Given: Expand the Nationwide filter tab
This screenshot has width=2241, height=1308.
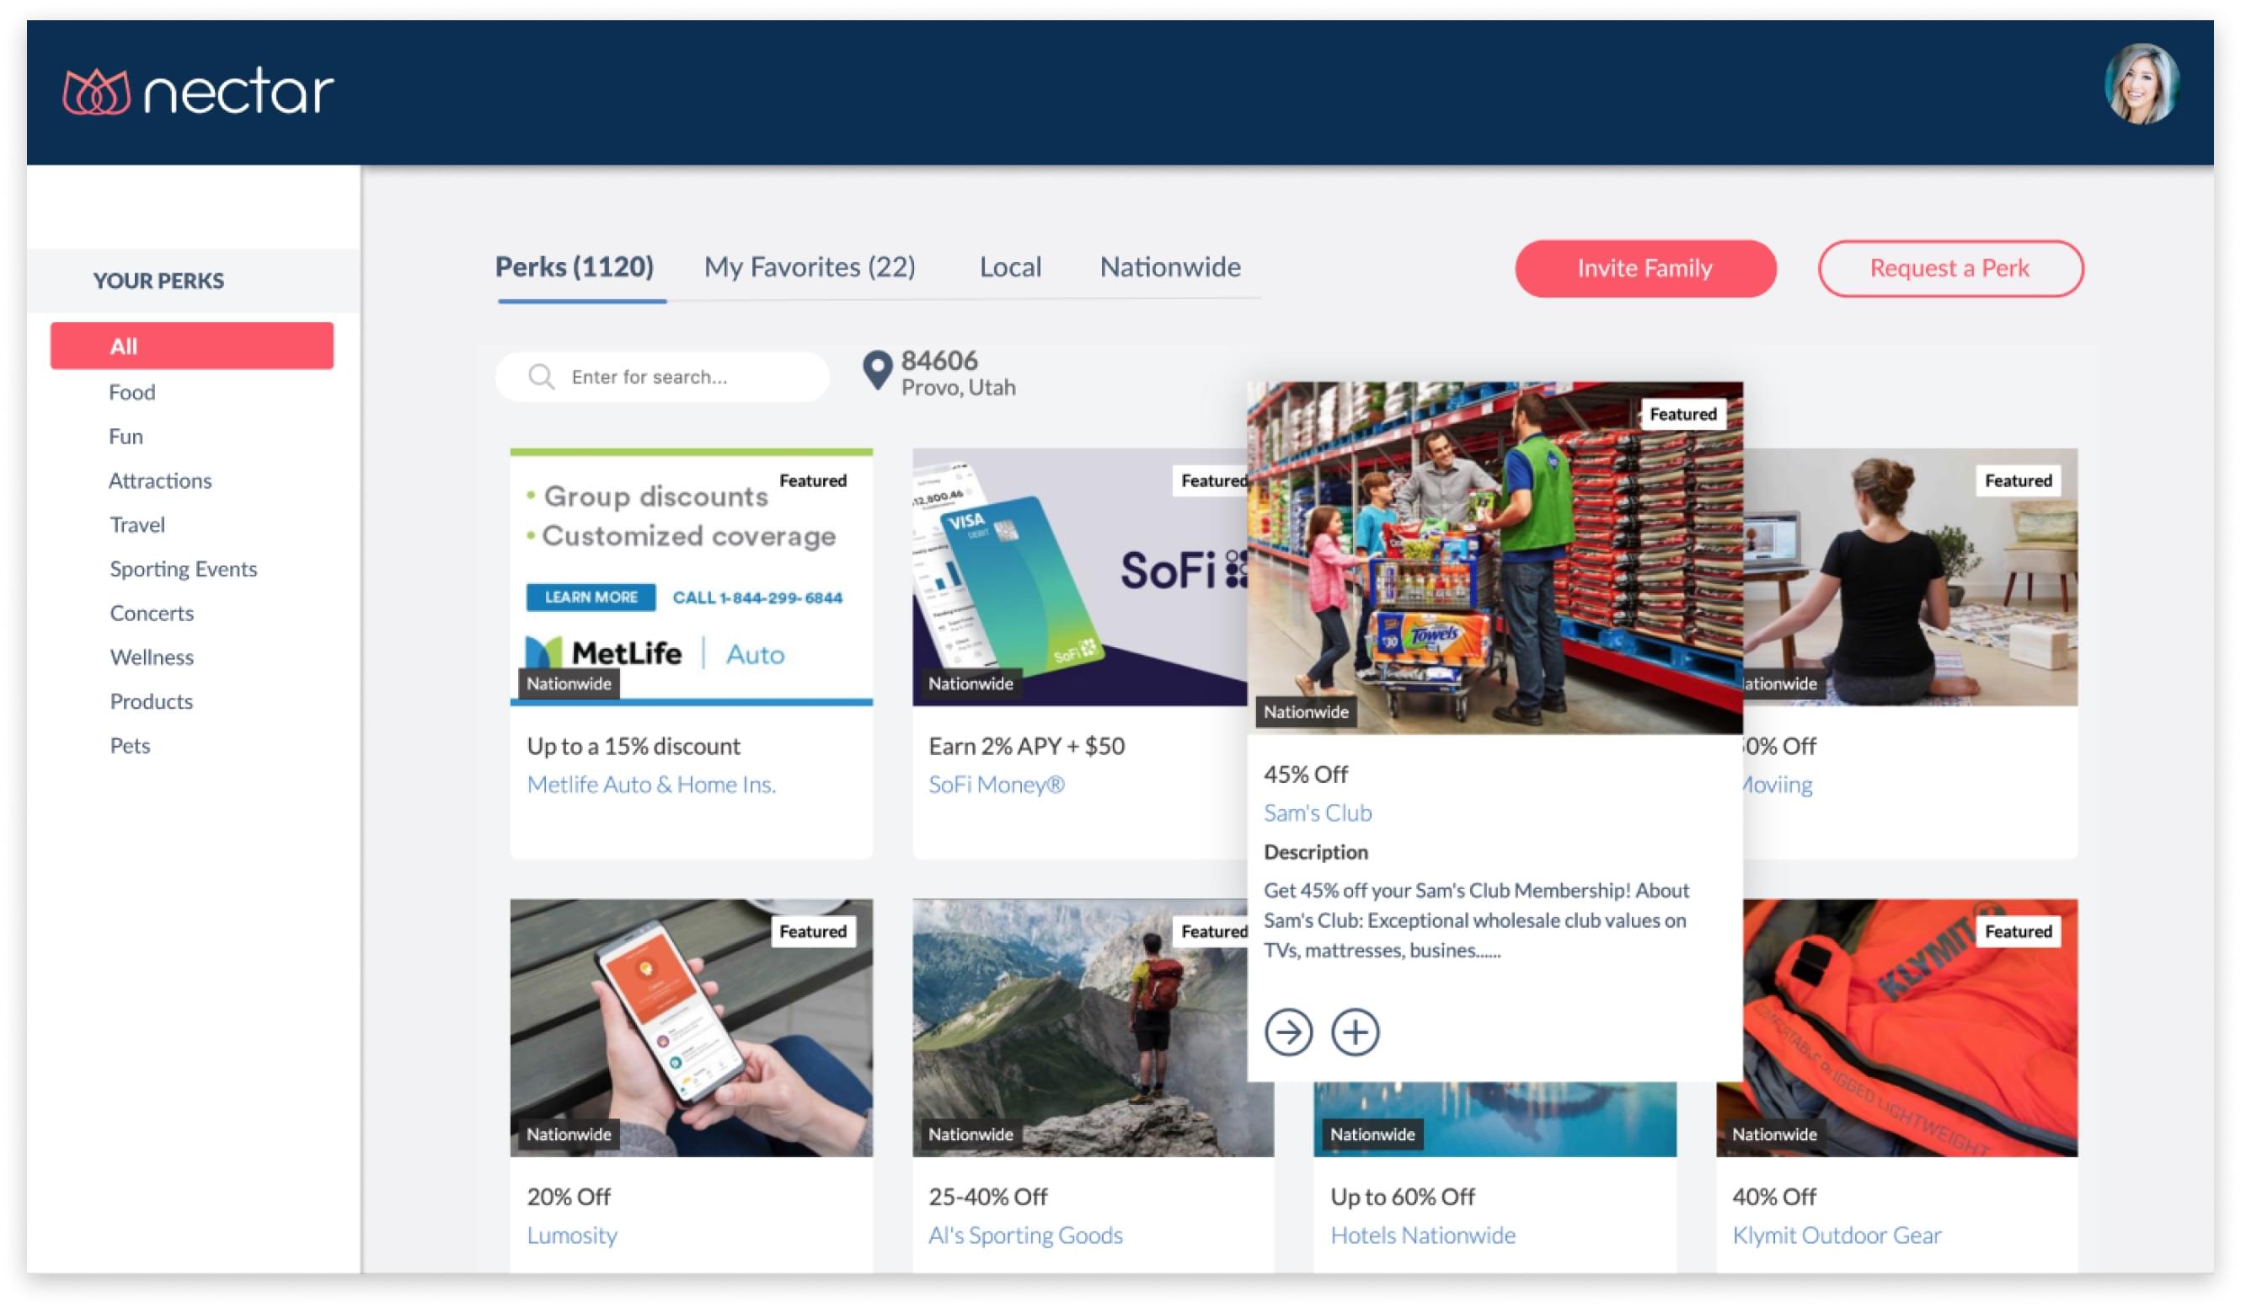Looking at the screenshot, I should tap(1170, 266).
